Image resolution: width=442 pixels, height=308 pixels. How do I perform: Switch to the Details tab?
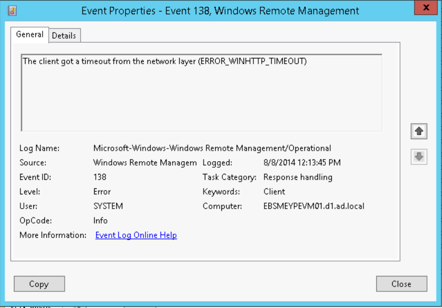(x=64, y=35)
